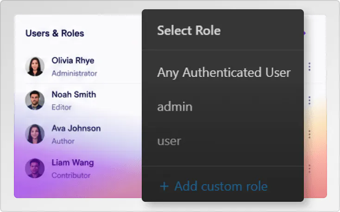Open the three-dot menu for Olivia Rhye

309,67
